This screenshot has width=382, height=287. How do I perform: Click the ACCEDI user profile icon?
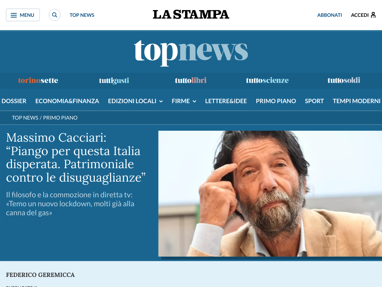373,15
